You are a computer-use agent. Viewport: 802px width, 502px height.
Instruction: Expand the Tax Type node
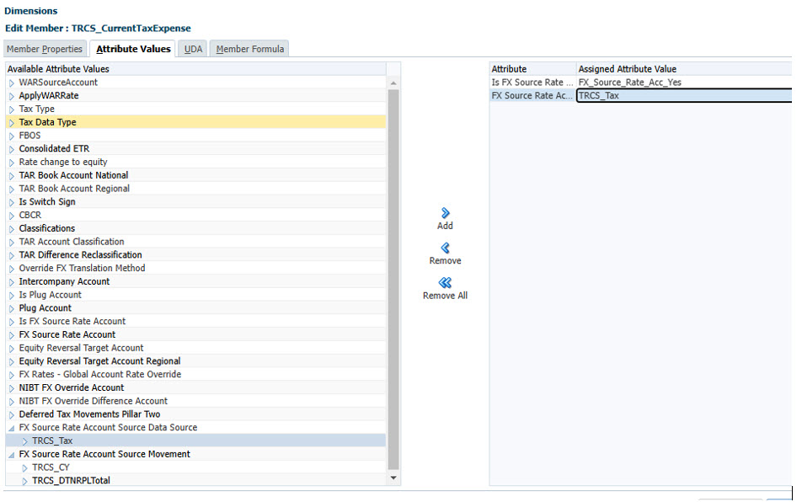tap(12, 109)
